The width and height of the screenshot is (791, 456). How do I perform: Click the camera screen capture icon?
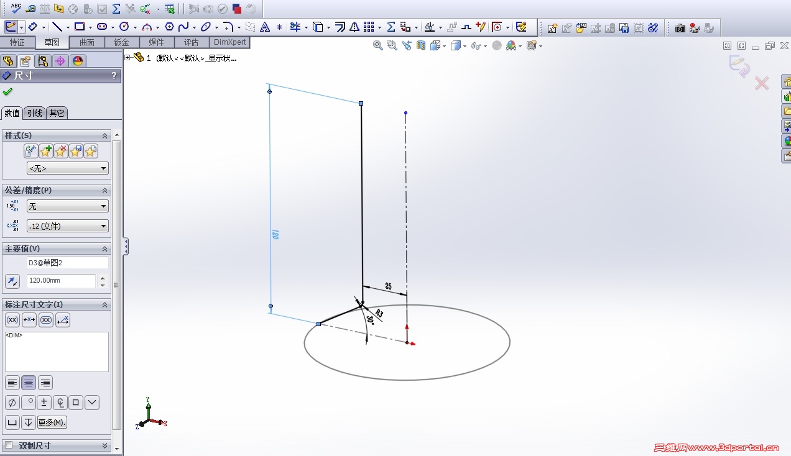coord(680,27)
